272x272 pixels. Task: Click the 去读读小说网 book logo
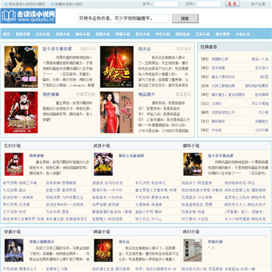28,16
